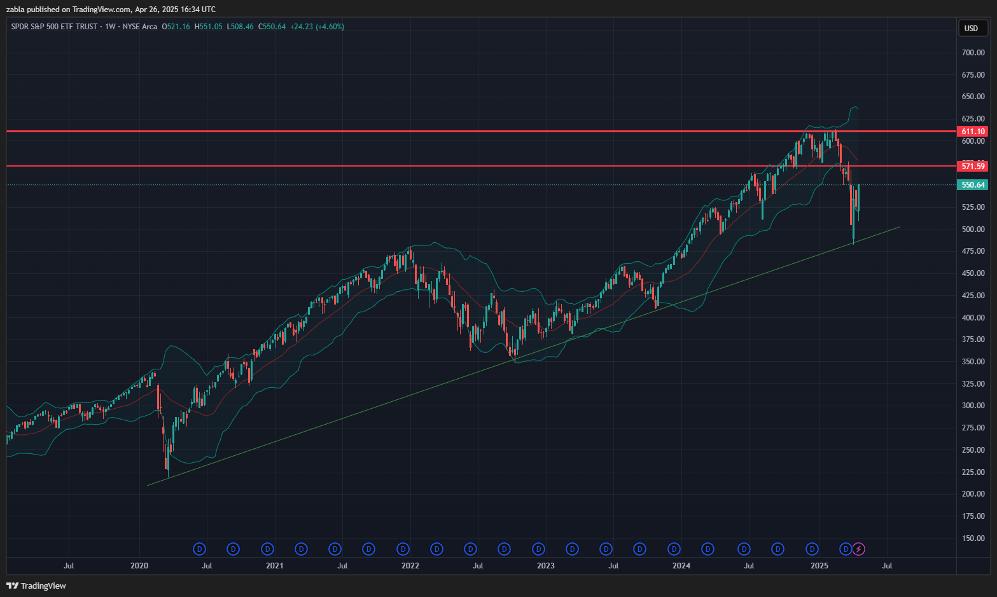Image resolution: width=997 pixels, height=597 pixels.
Task: Select the dividend marker above the 2025 label
Action: click(x=812, y=549)
